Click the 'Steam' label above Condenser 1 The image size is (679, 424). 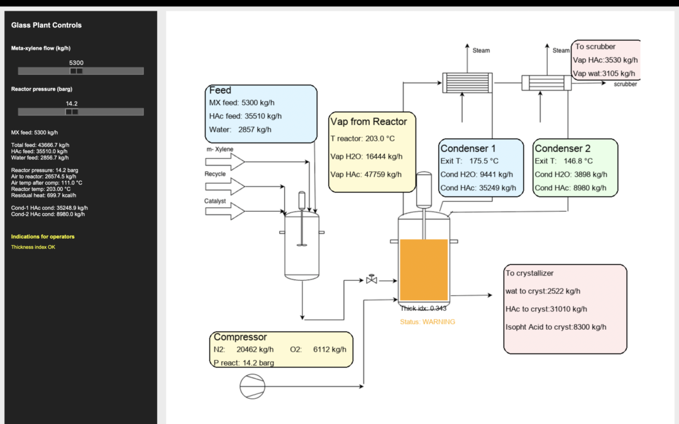(481, 51)
